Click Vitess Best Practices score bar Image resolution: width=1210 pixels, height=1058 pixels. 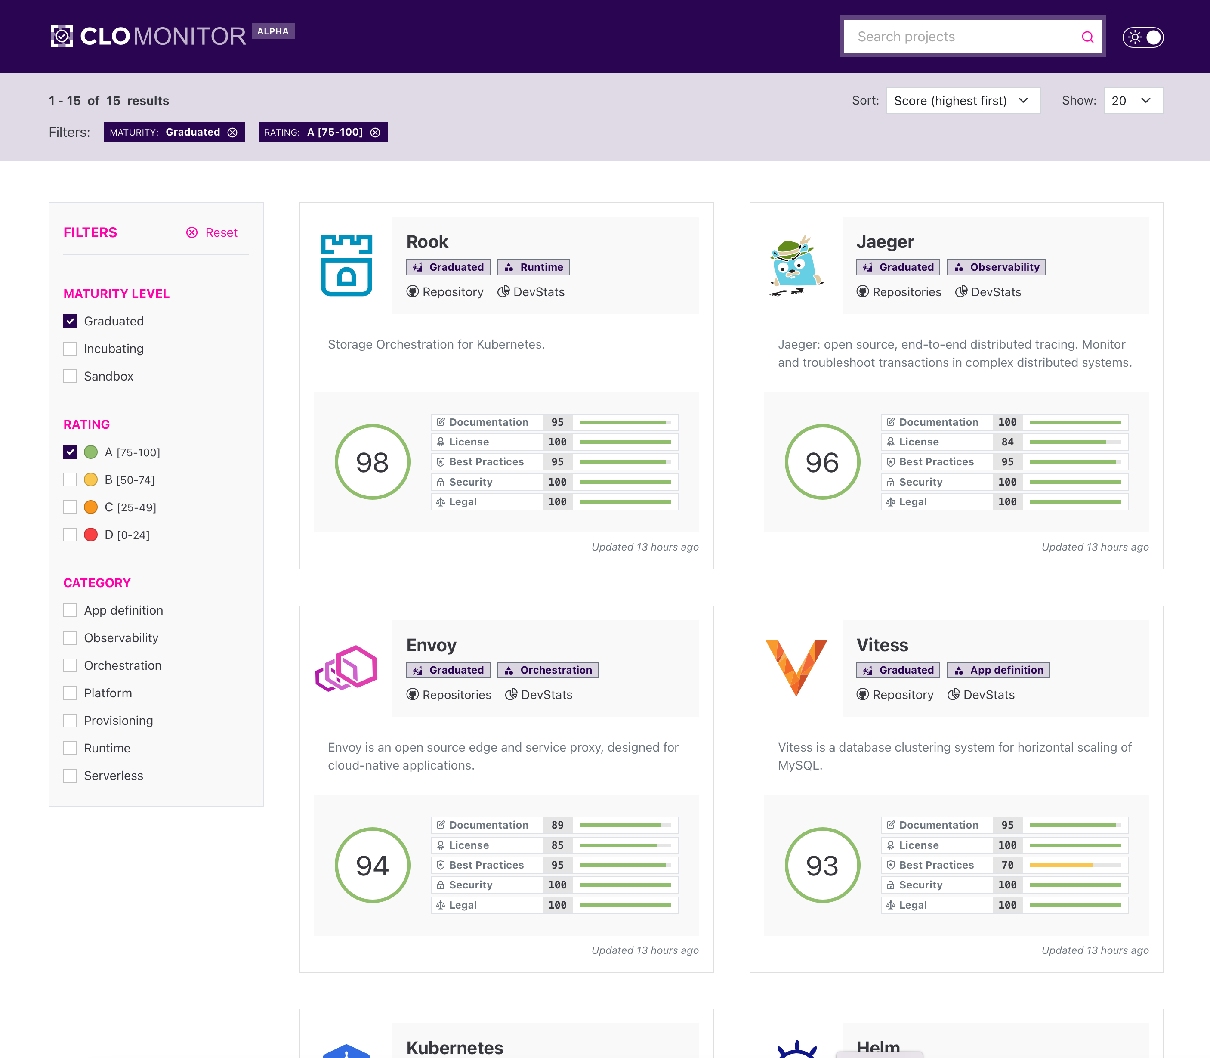pyautogui.click(x=1074, y=865)
